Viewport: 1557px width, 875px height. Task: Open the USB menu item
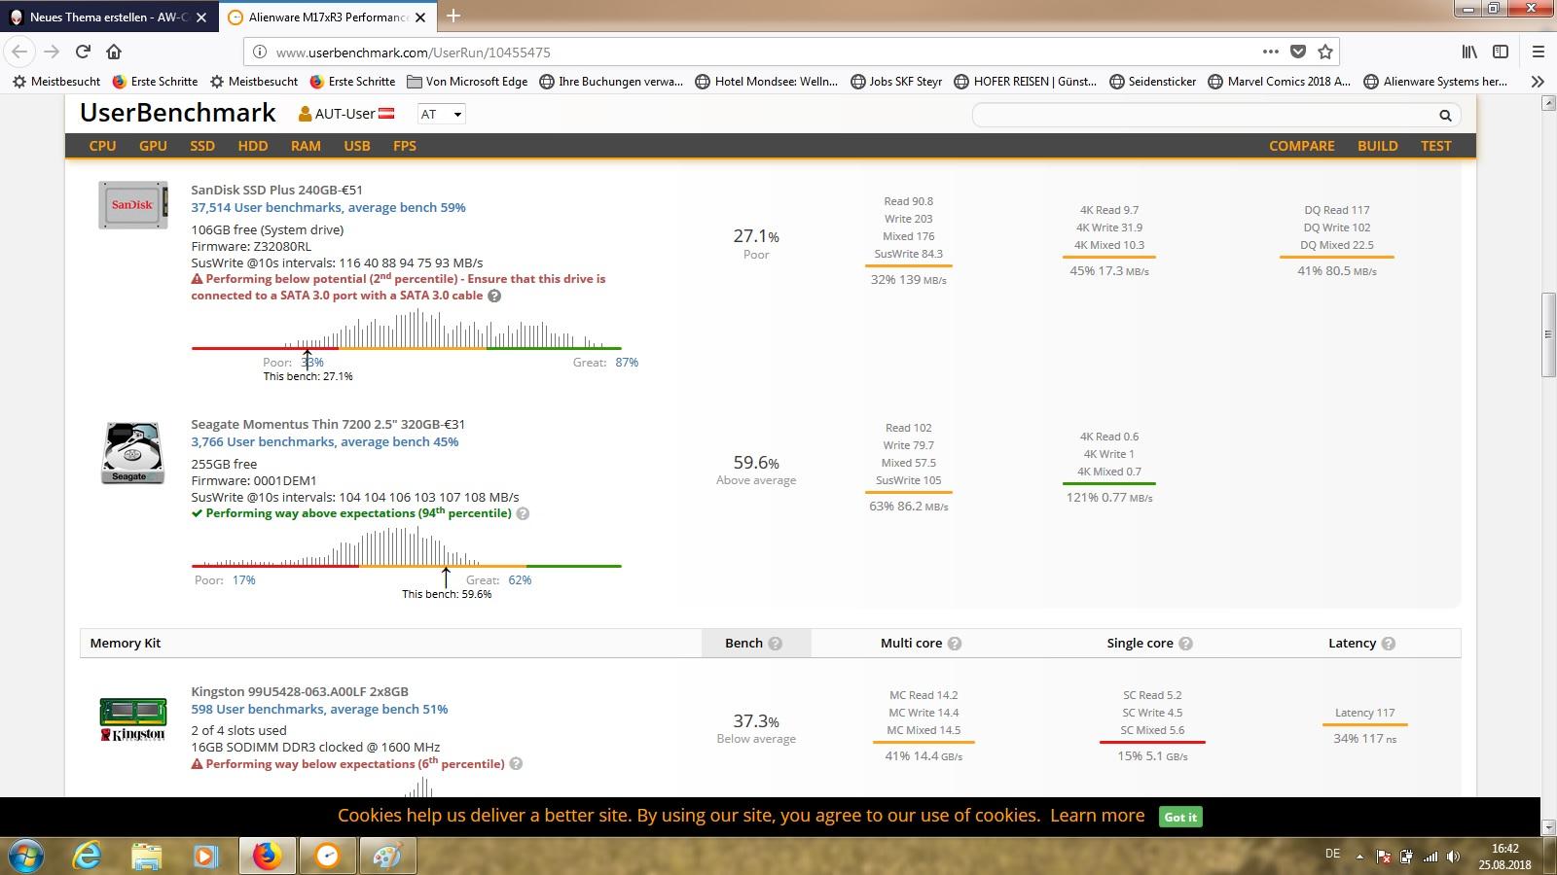357,146
